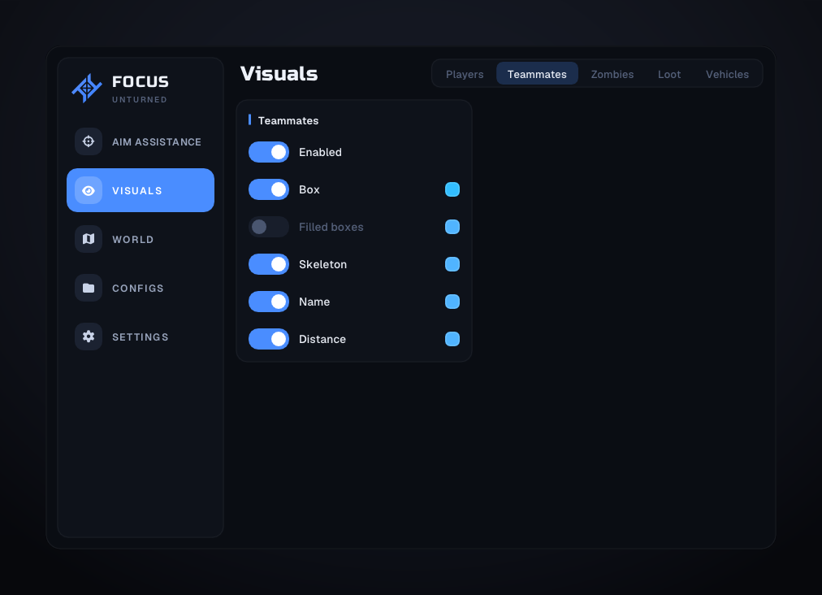The image size is (822, 595).
Task: Click the Focus logo icon
Action: click(x=87, y=88)
